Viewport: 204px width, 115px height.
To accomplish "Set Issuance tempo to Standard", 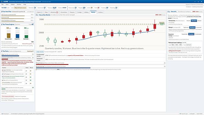I will [191, 34].
